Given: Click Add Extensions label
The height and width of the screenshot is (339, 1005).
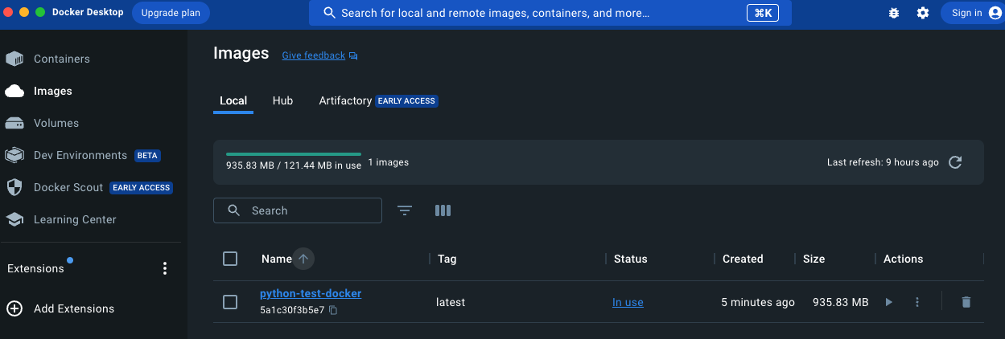Looking at the screenshot, I should point(74,308).
